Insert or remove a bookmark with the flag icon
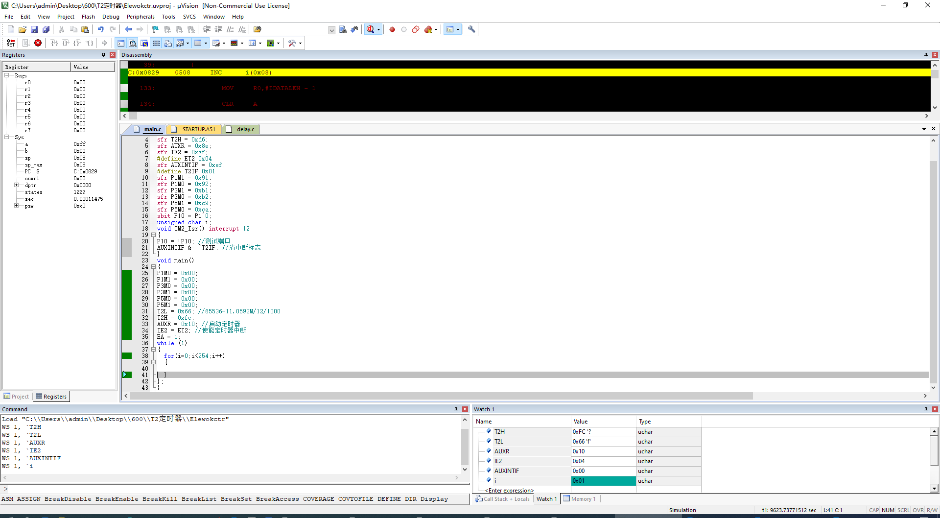The height and width of the screenshot is (518, 940). (156, 29)
